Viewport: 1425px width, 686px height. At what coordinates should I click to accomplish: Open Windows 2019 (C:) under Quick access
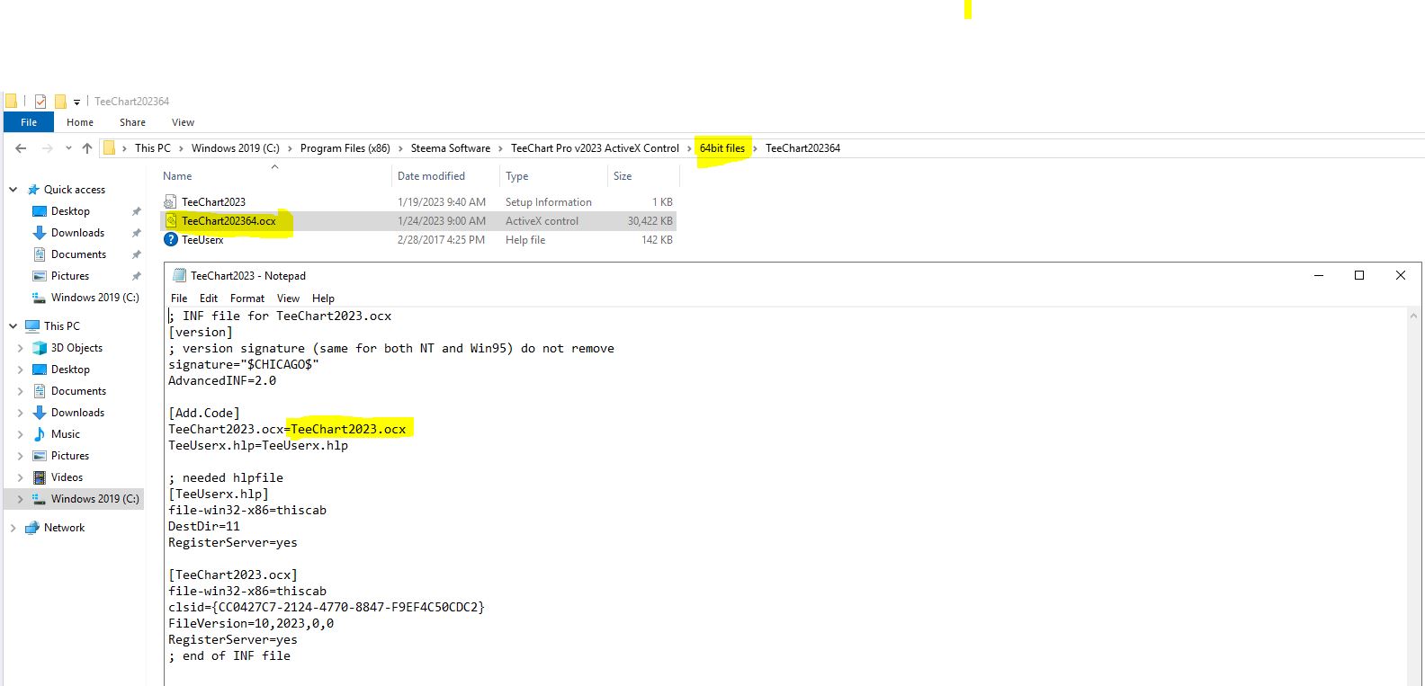[95, 298]
